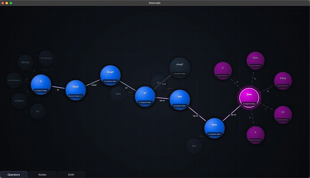Select the blue Gm chord node

pyautogui.click(x=180, y=100)
